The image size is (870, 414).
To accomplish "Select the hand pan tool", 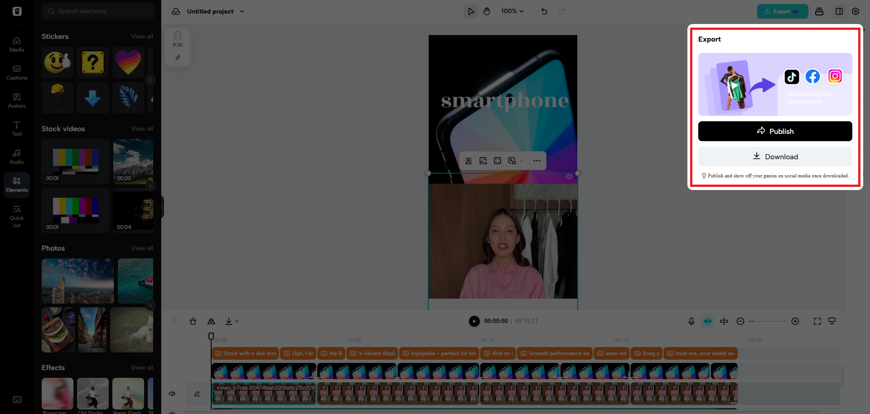I will (487, 11).
